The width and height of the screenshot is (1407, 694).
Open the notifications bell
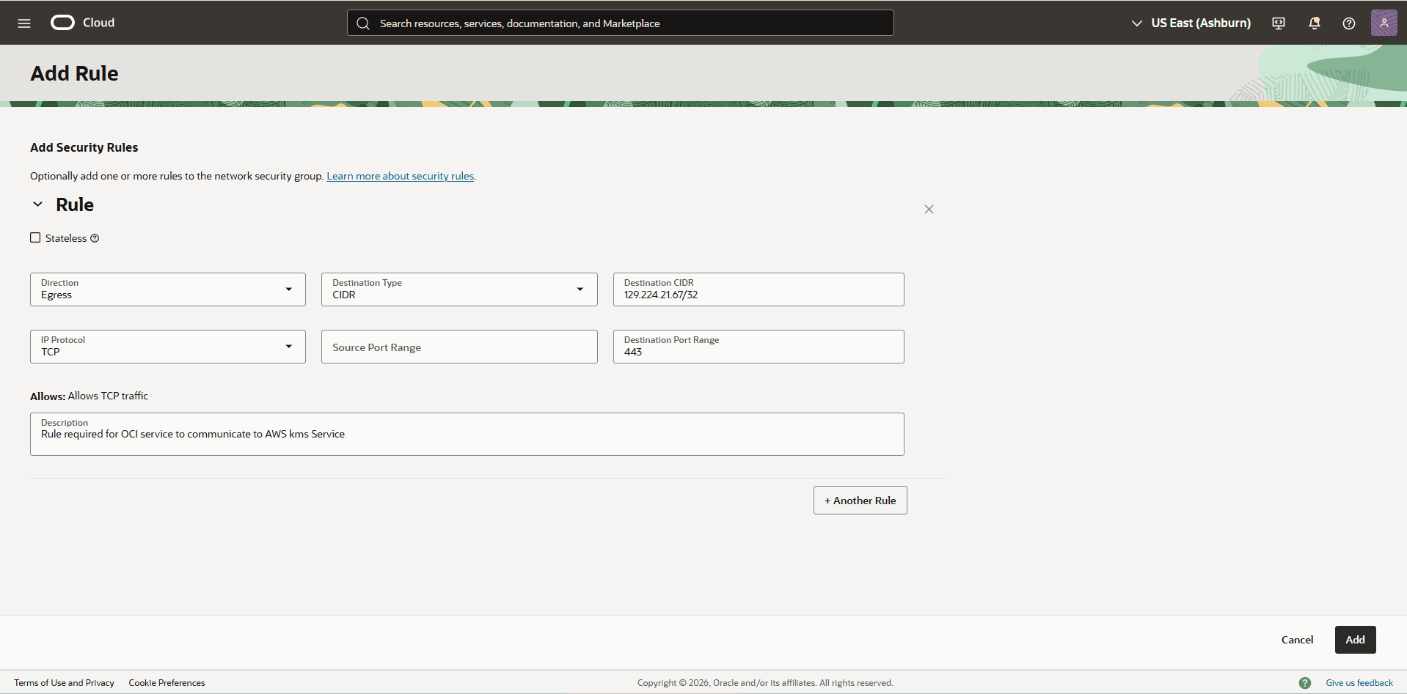coord(1313,23)
